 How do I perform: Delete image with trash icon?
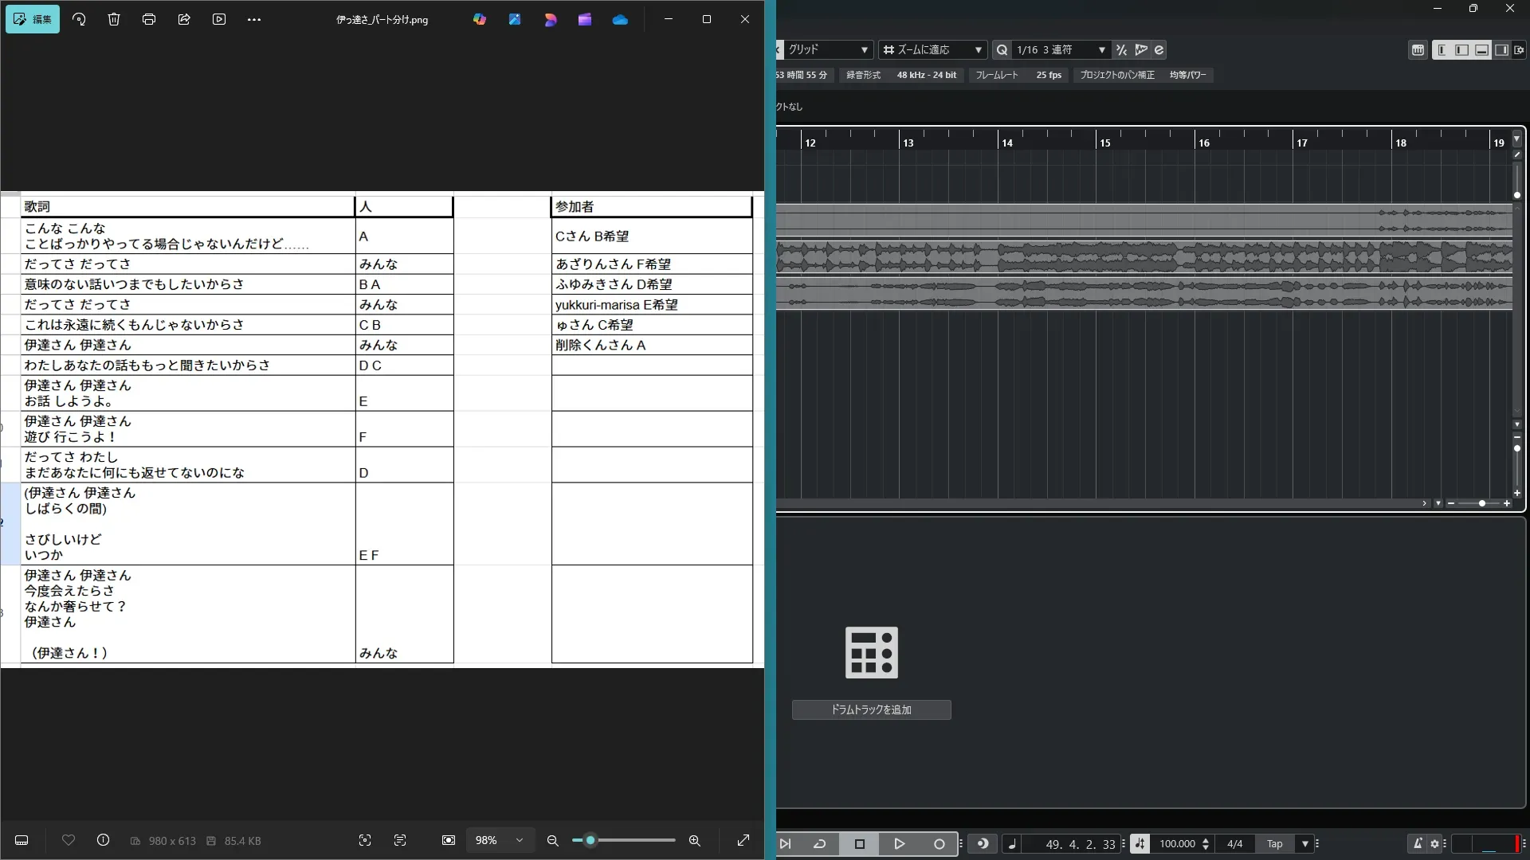coord(114,19)
